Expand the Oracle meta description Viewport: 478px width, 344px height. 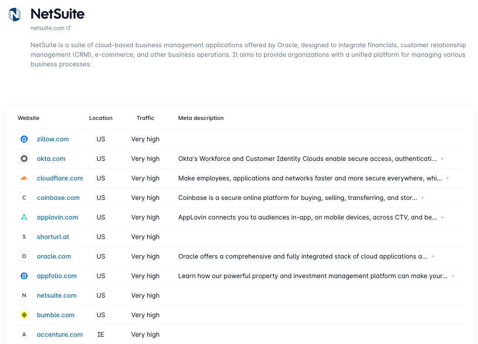click(433, 256)
